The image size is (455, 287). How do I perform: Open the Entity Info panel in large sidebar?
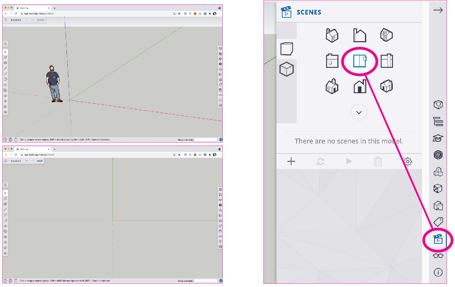[x=438, y=105]
